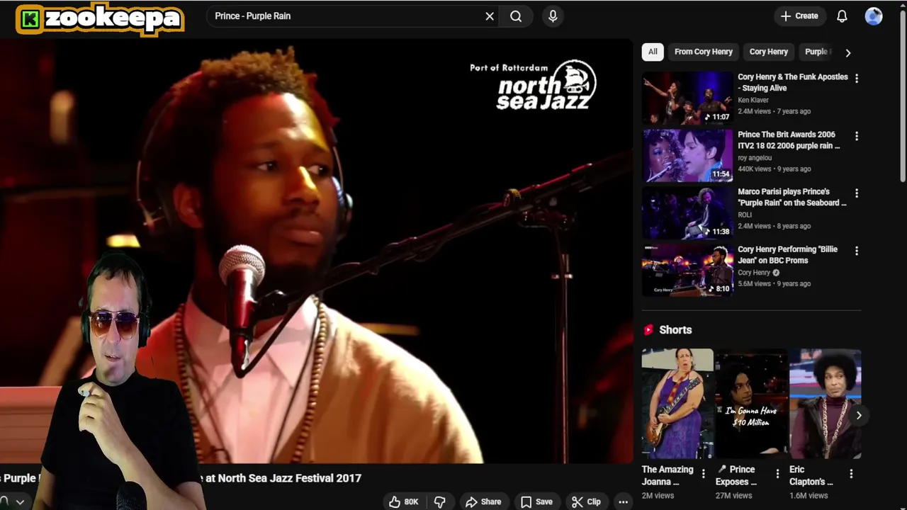907x510 pixels.
Task: Open options for The Amazing Joanna short
Action: [704, 474]
